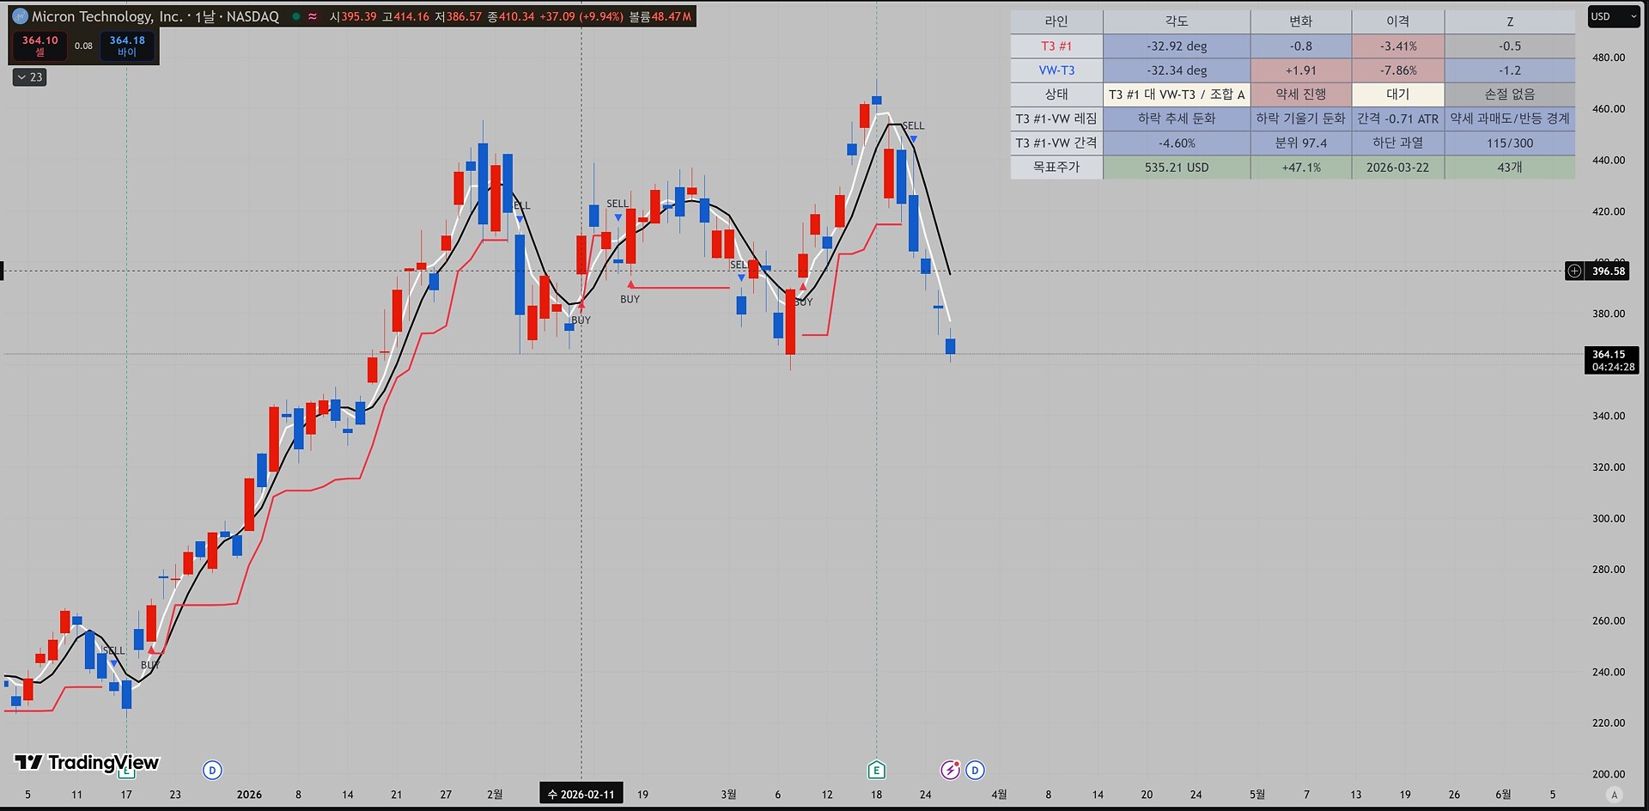
Task: Click the Micron Technology, Inc. symbol name
Action: coord(106,16)
